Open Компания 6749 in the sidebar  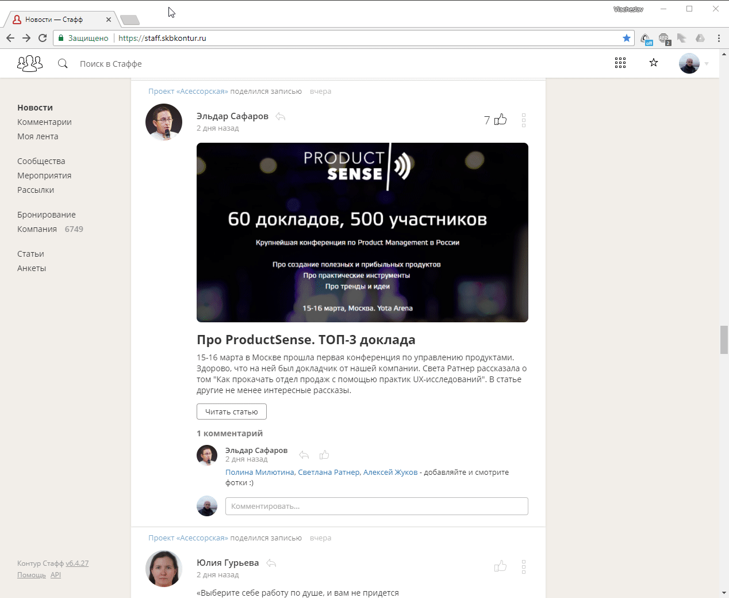(x=50, y=229)
